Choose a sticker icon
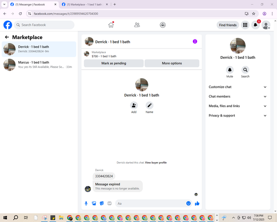 pos(102,204)
